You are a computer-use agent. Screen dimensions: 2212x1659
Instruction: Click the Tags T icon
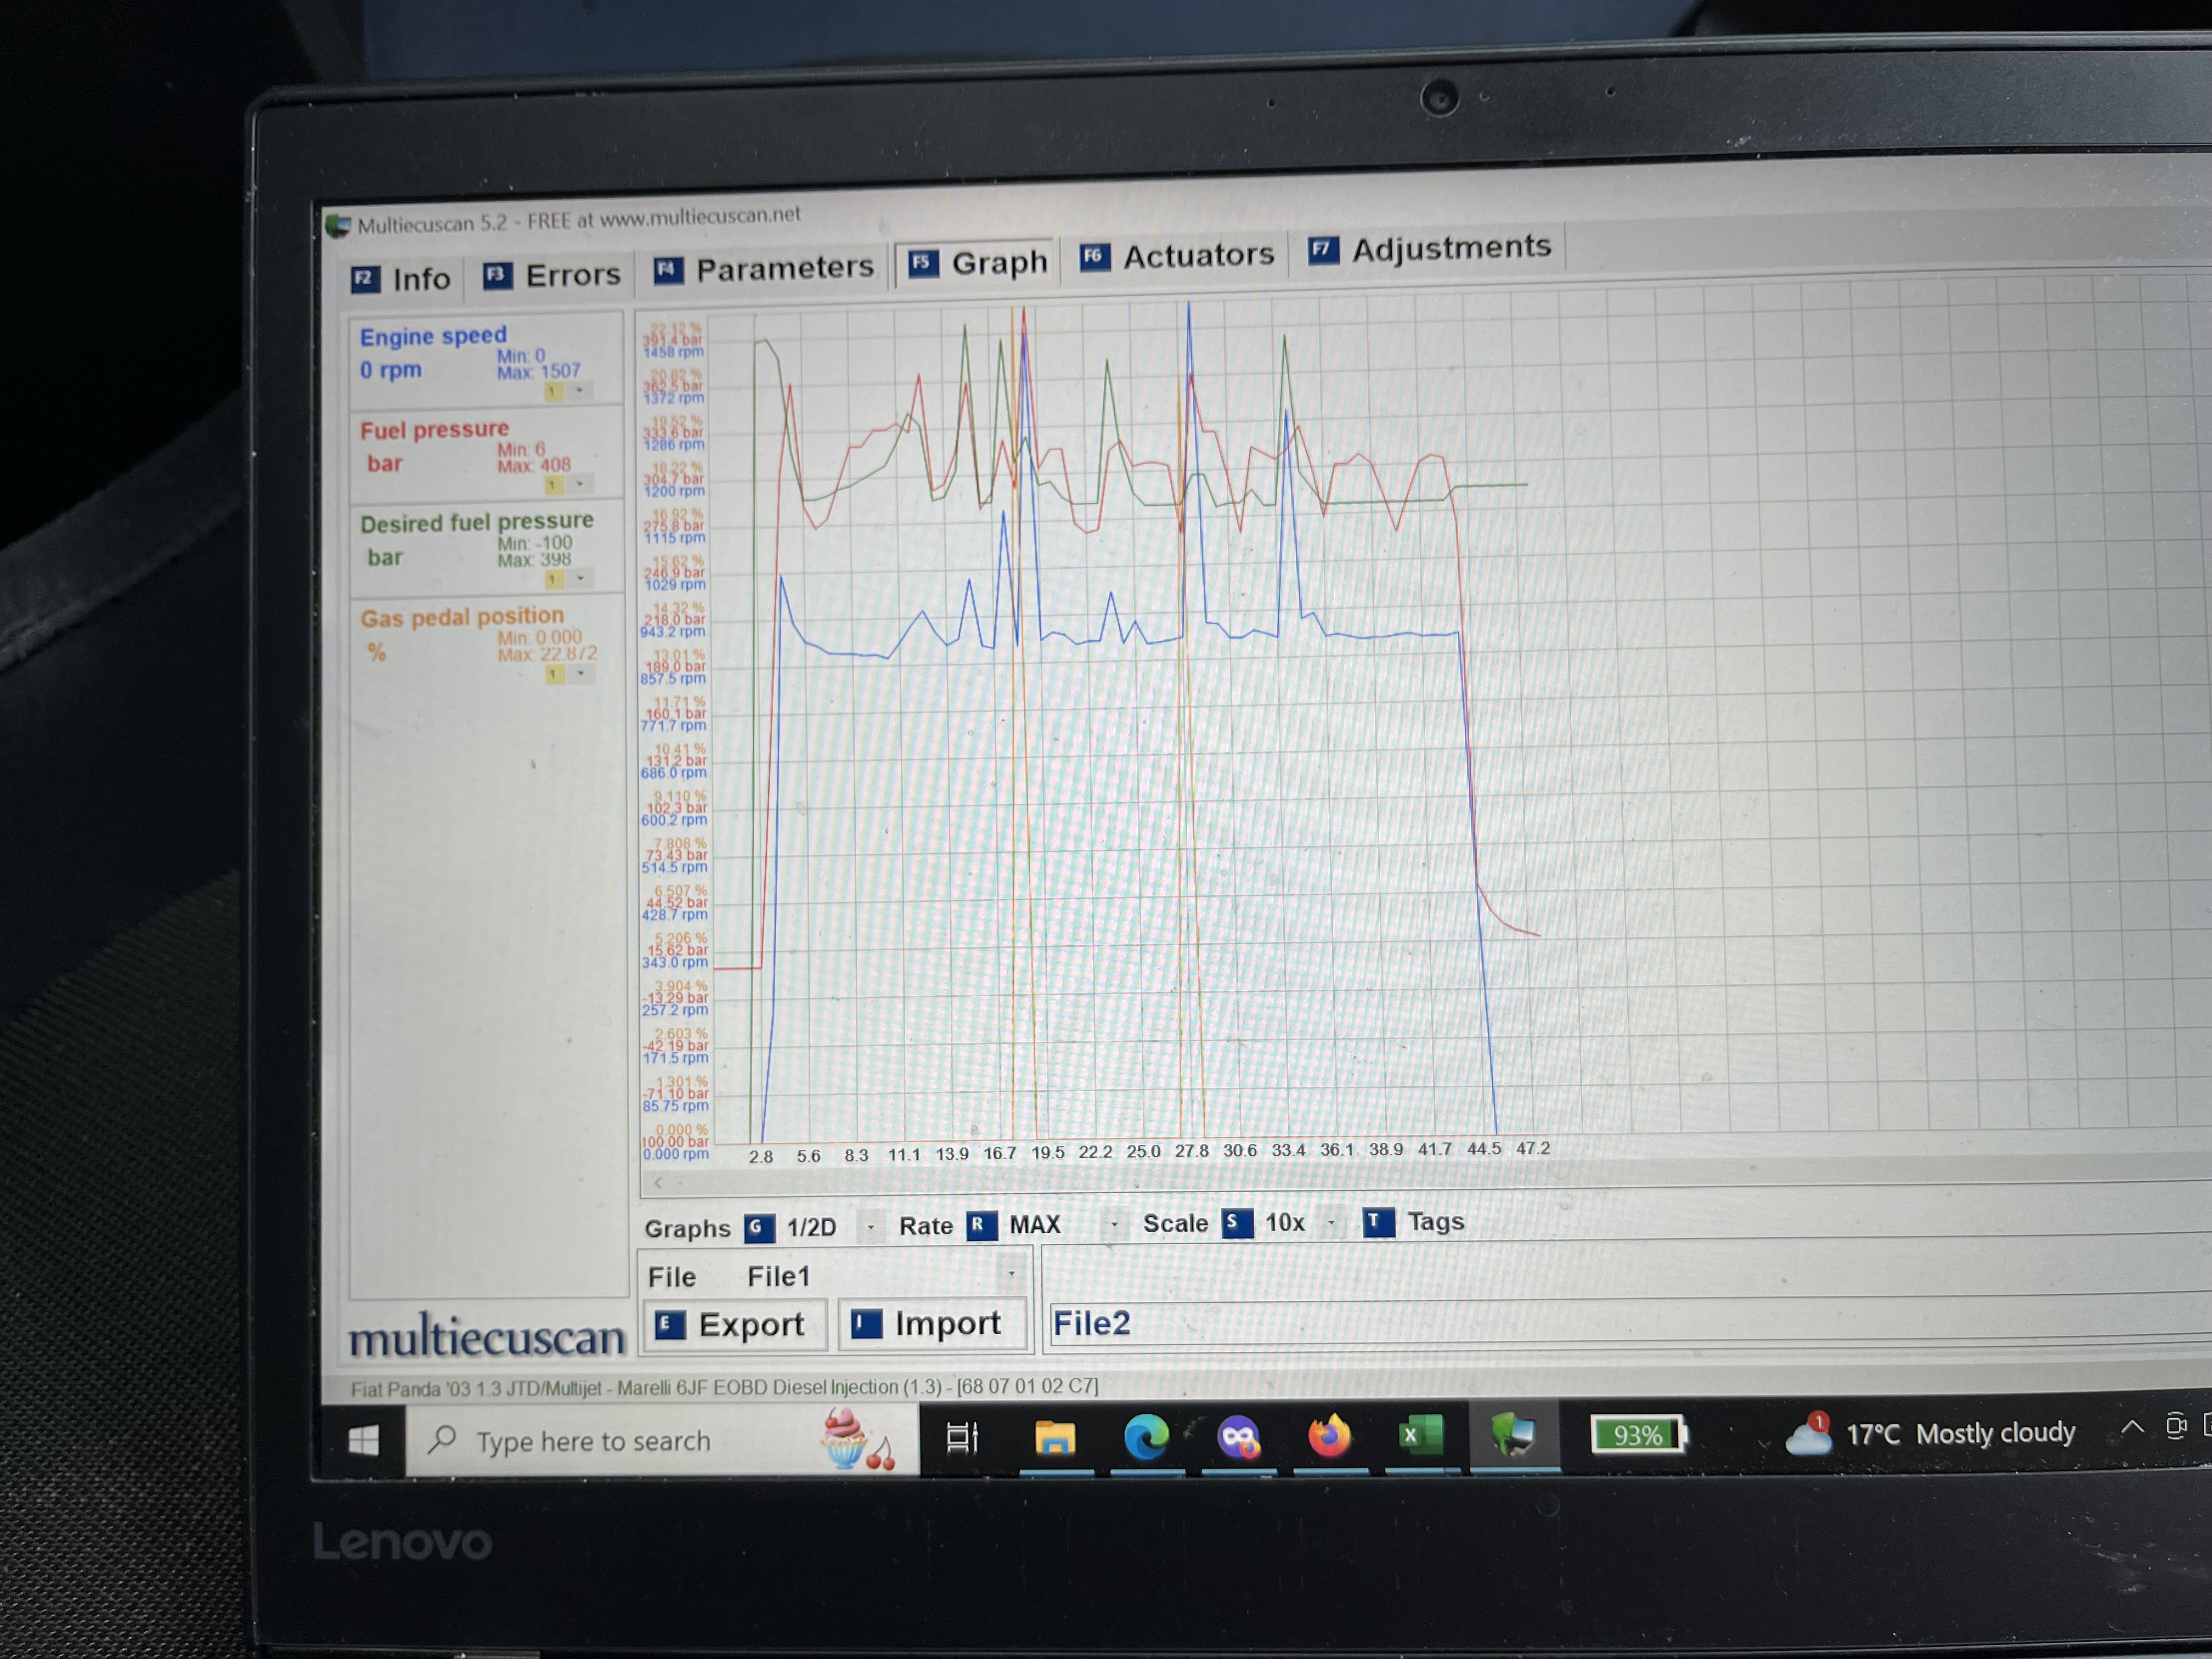pos(1378,1222)
